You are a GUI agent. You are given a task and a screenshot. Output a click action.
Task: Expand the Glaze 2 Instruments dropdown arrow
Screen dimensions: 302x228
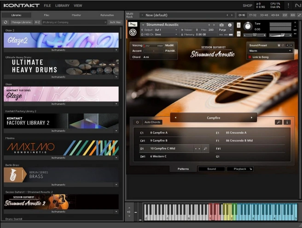(x=116, y=50)
